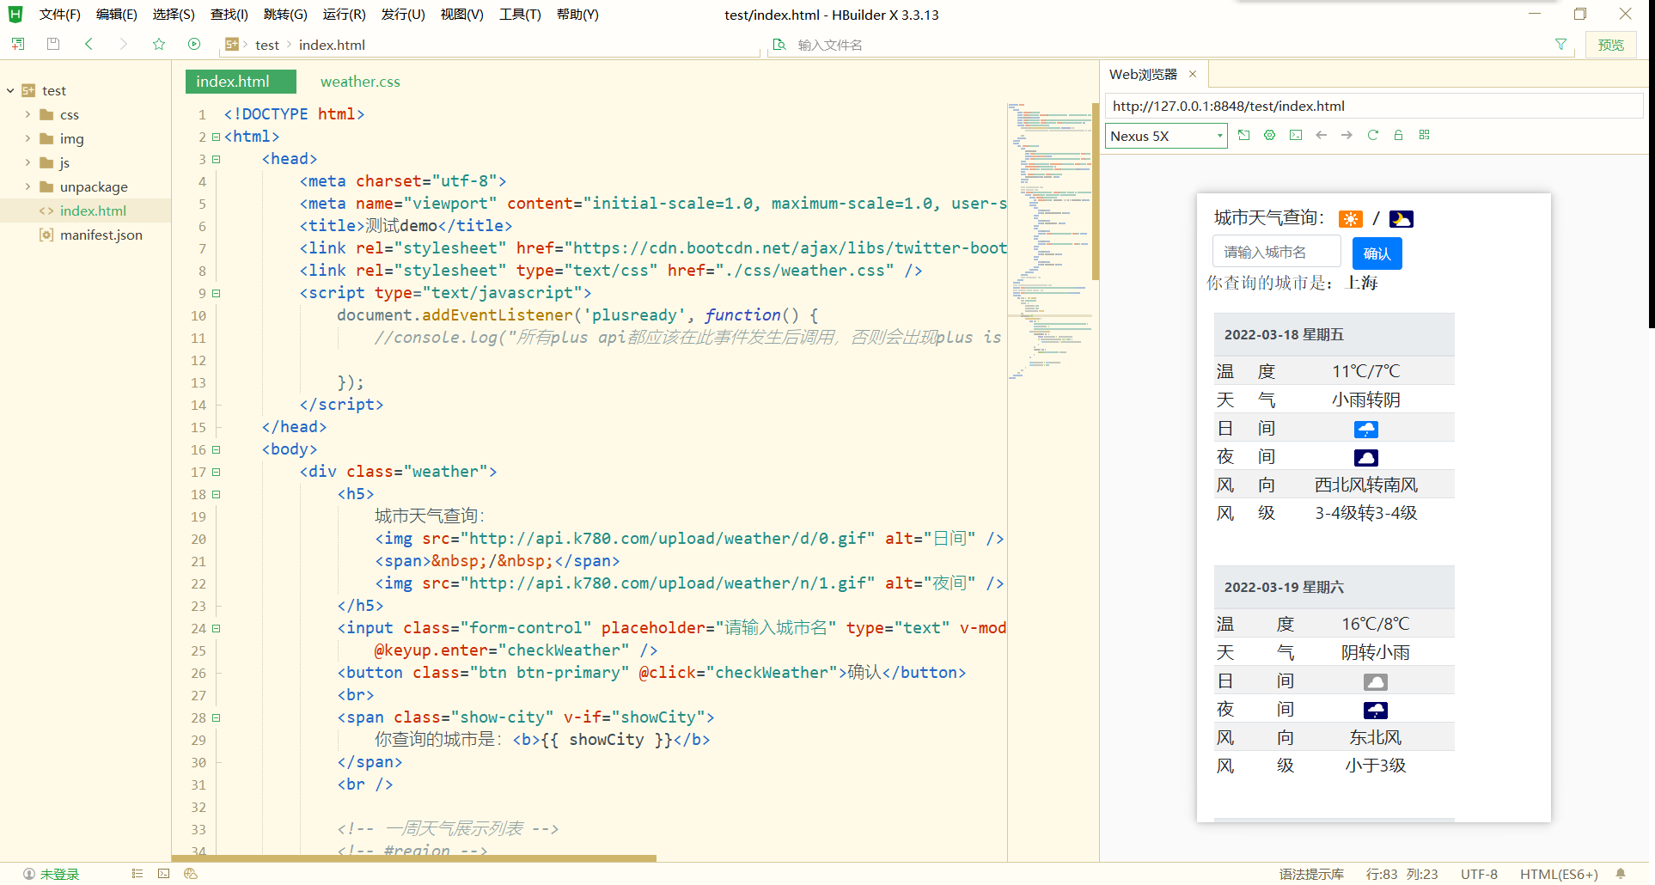Go forward with the right arrow toolbar icon
Screen dimensions: 1655x885
pyautogui.click(x=124, y=44)
